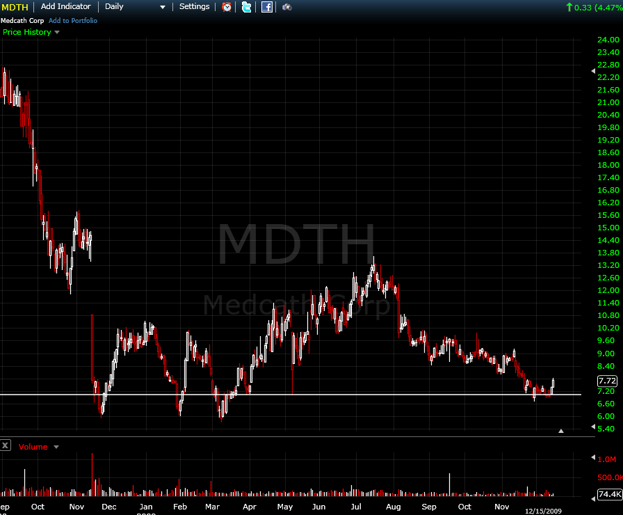Screen dimensions: 623x515
Task: Click the Apr label on the time axis
Action: (x=250, y=507)
